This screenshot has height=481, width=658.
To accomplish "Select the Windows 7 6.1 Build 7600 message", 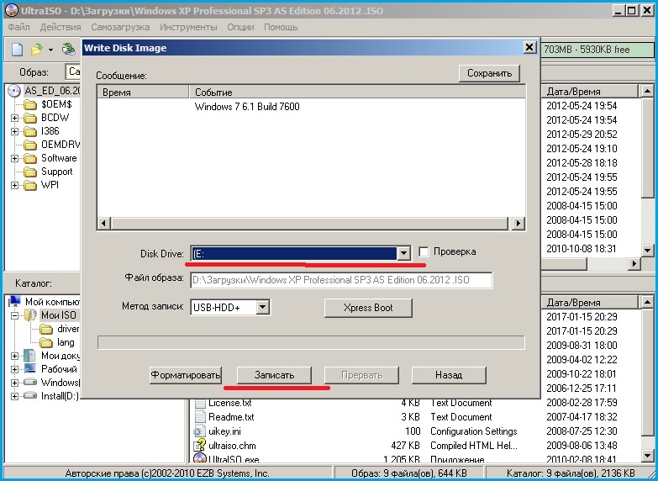I will 247,107.
